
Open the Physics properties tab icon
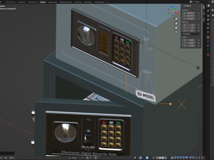click(x=208, y=41)
